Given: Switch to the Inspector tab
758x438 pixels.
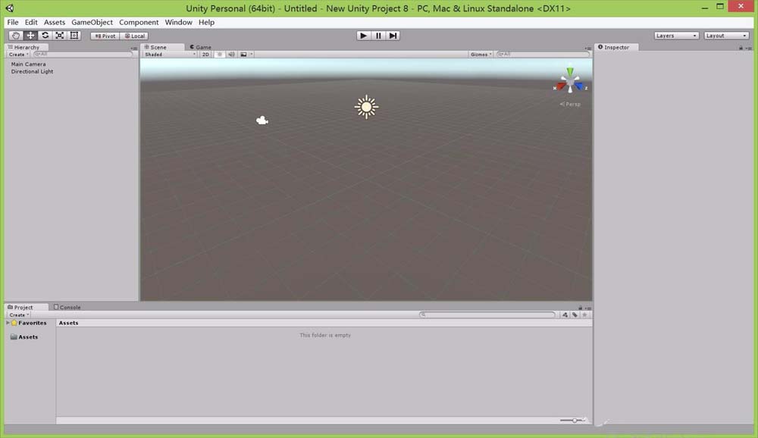Looking at the screenshot, I should [x=616, y=47].
